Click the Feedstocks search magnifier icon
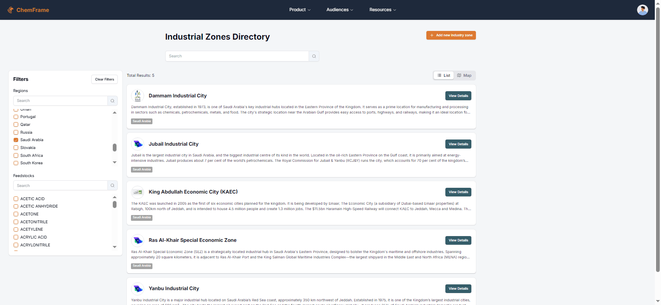 click(112, 186)
